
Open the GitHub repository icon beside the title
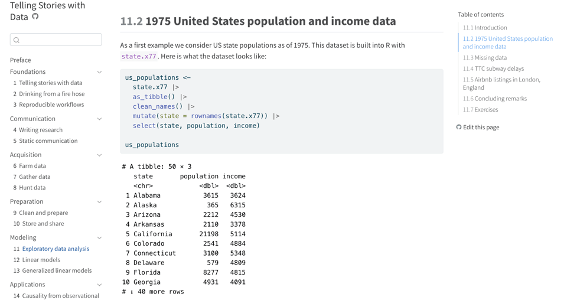[x=35, y=17]
